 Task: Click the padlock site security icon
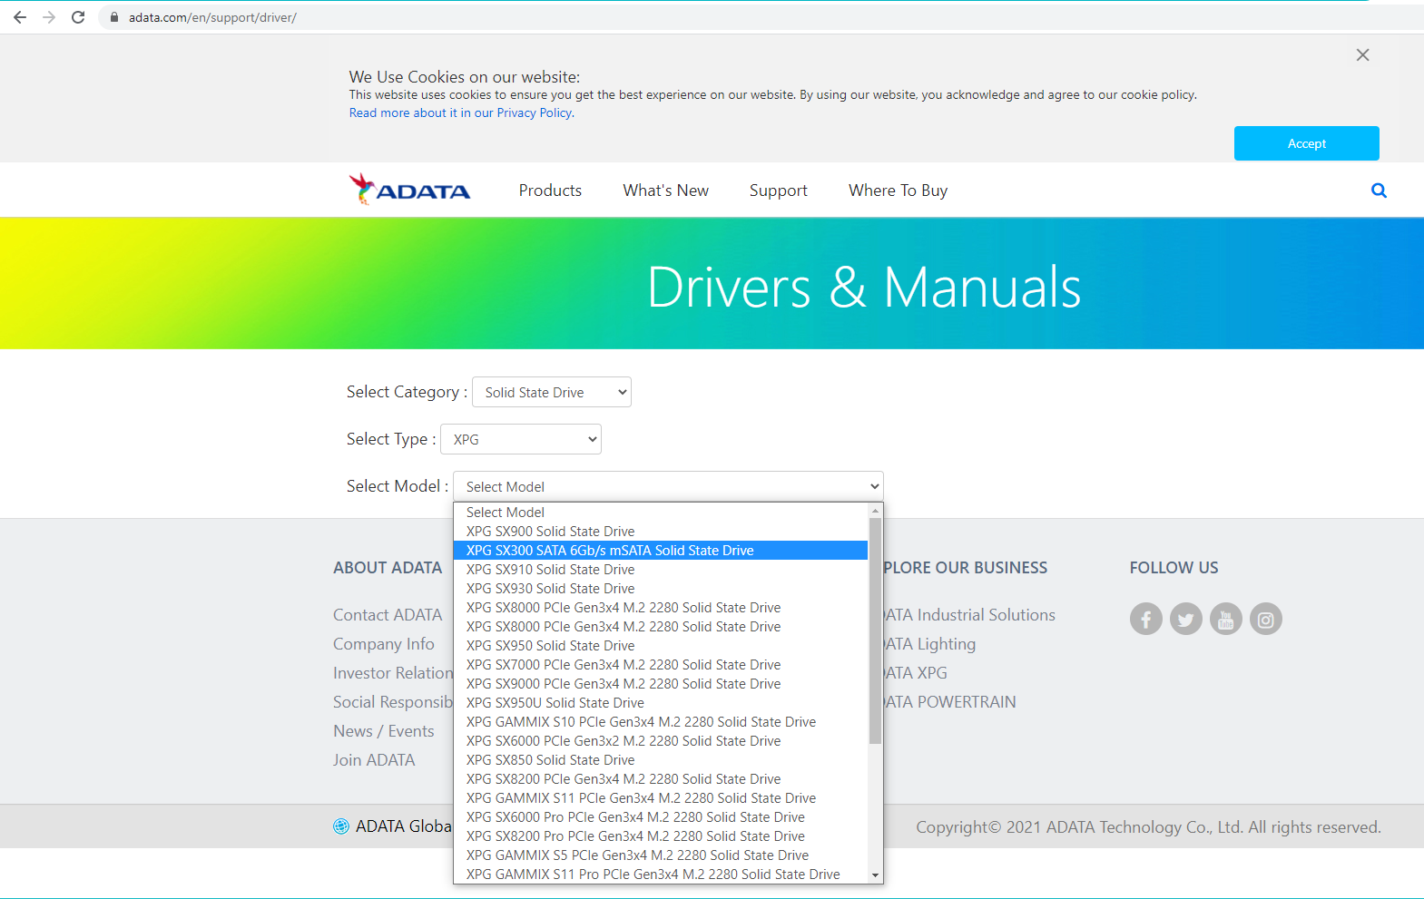(x=113, y=17)
